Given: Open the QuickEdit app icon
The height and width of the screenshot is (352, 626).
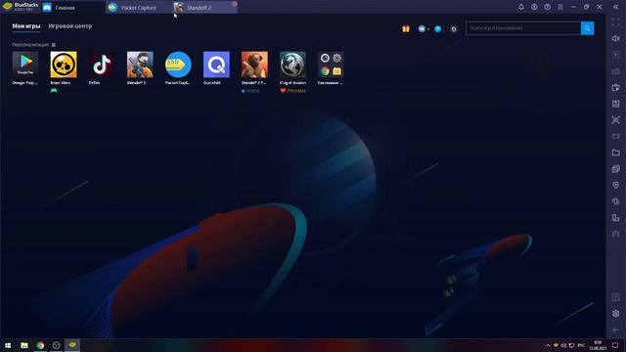Looking at the screenshot, I should [216, 65].
